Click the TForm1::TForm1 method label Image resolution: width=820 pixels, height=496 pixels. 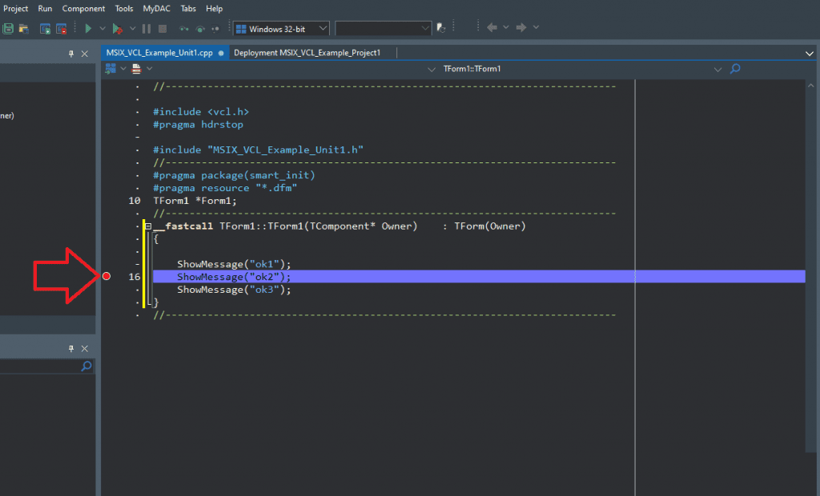click(x=472, y=69)
